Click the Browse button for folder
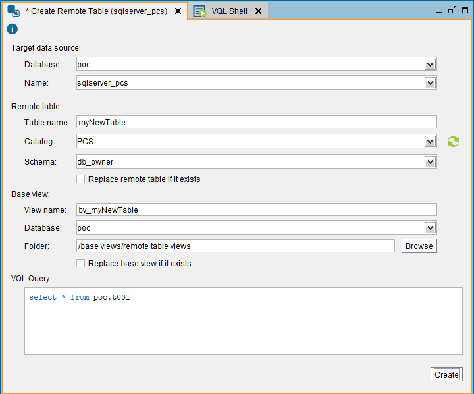The height and width of the screenshot is (394, 474). [x=419, y=246]
